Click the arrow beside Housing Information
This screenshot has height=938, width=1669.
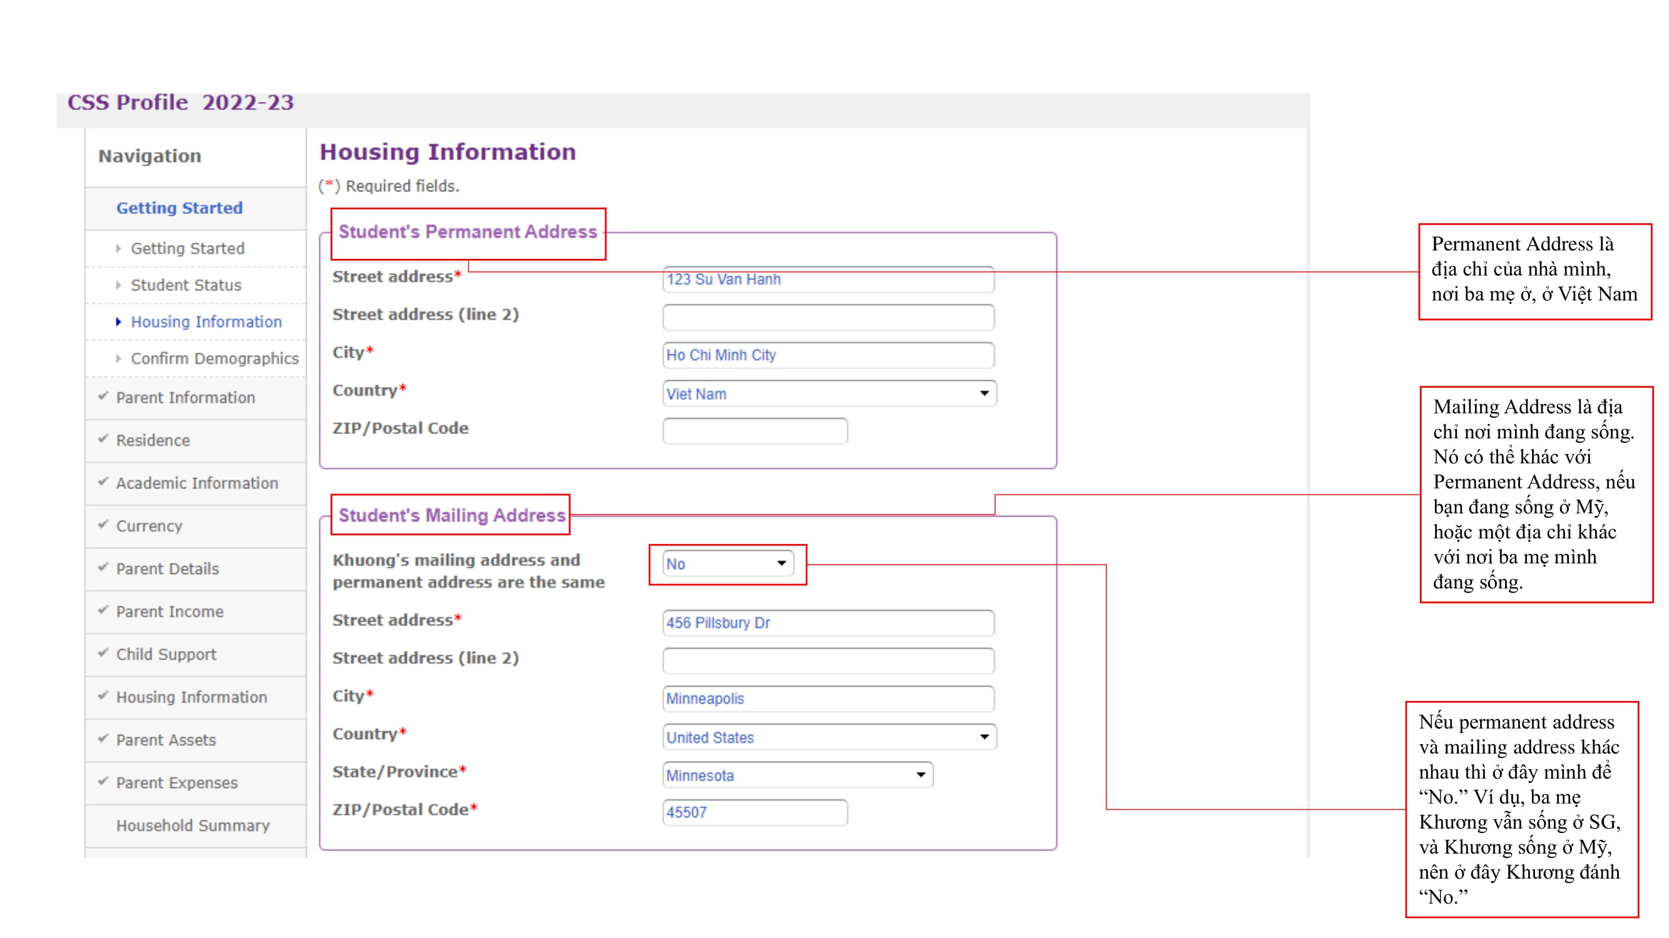[118, 321]
